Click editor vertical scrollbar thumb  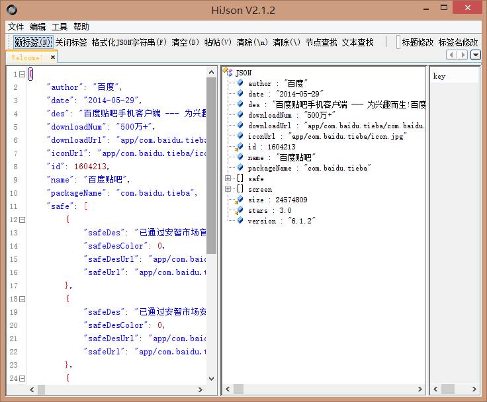click(x=211, y=166)
